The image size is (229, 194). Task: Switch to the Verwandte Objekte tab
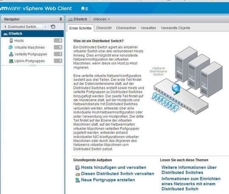[176, 28]
